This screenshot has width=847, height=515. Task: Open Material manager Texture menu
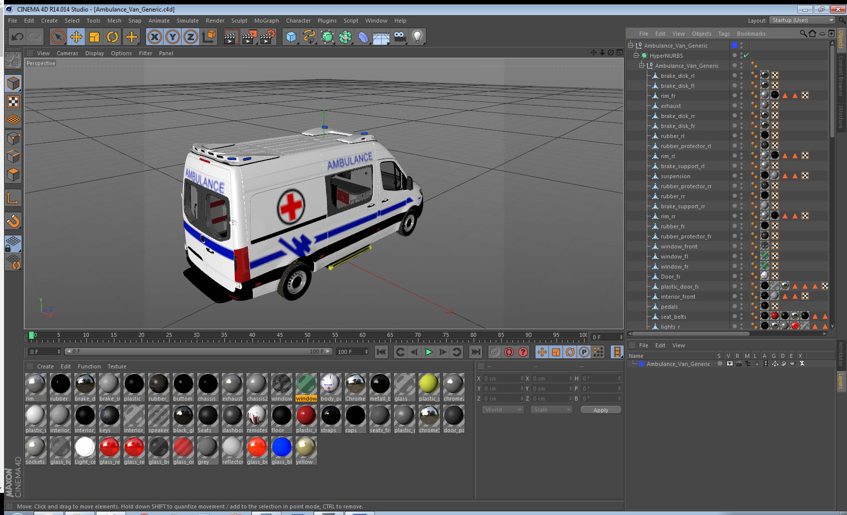click(x=117, y=366)
